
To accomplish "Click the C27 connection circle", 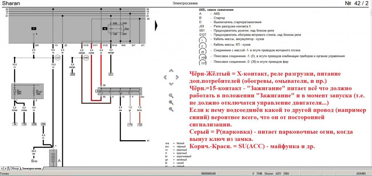I will (57, 58).
